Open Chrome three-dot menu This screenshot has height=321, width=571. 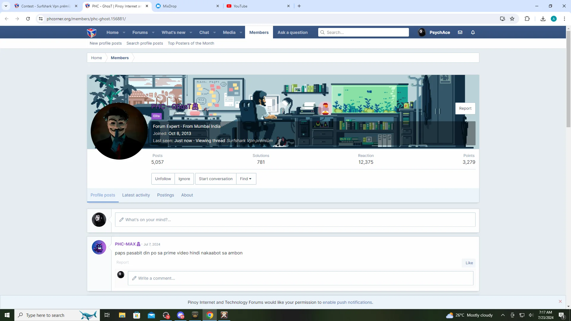(x=564, y=19)
